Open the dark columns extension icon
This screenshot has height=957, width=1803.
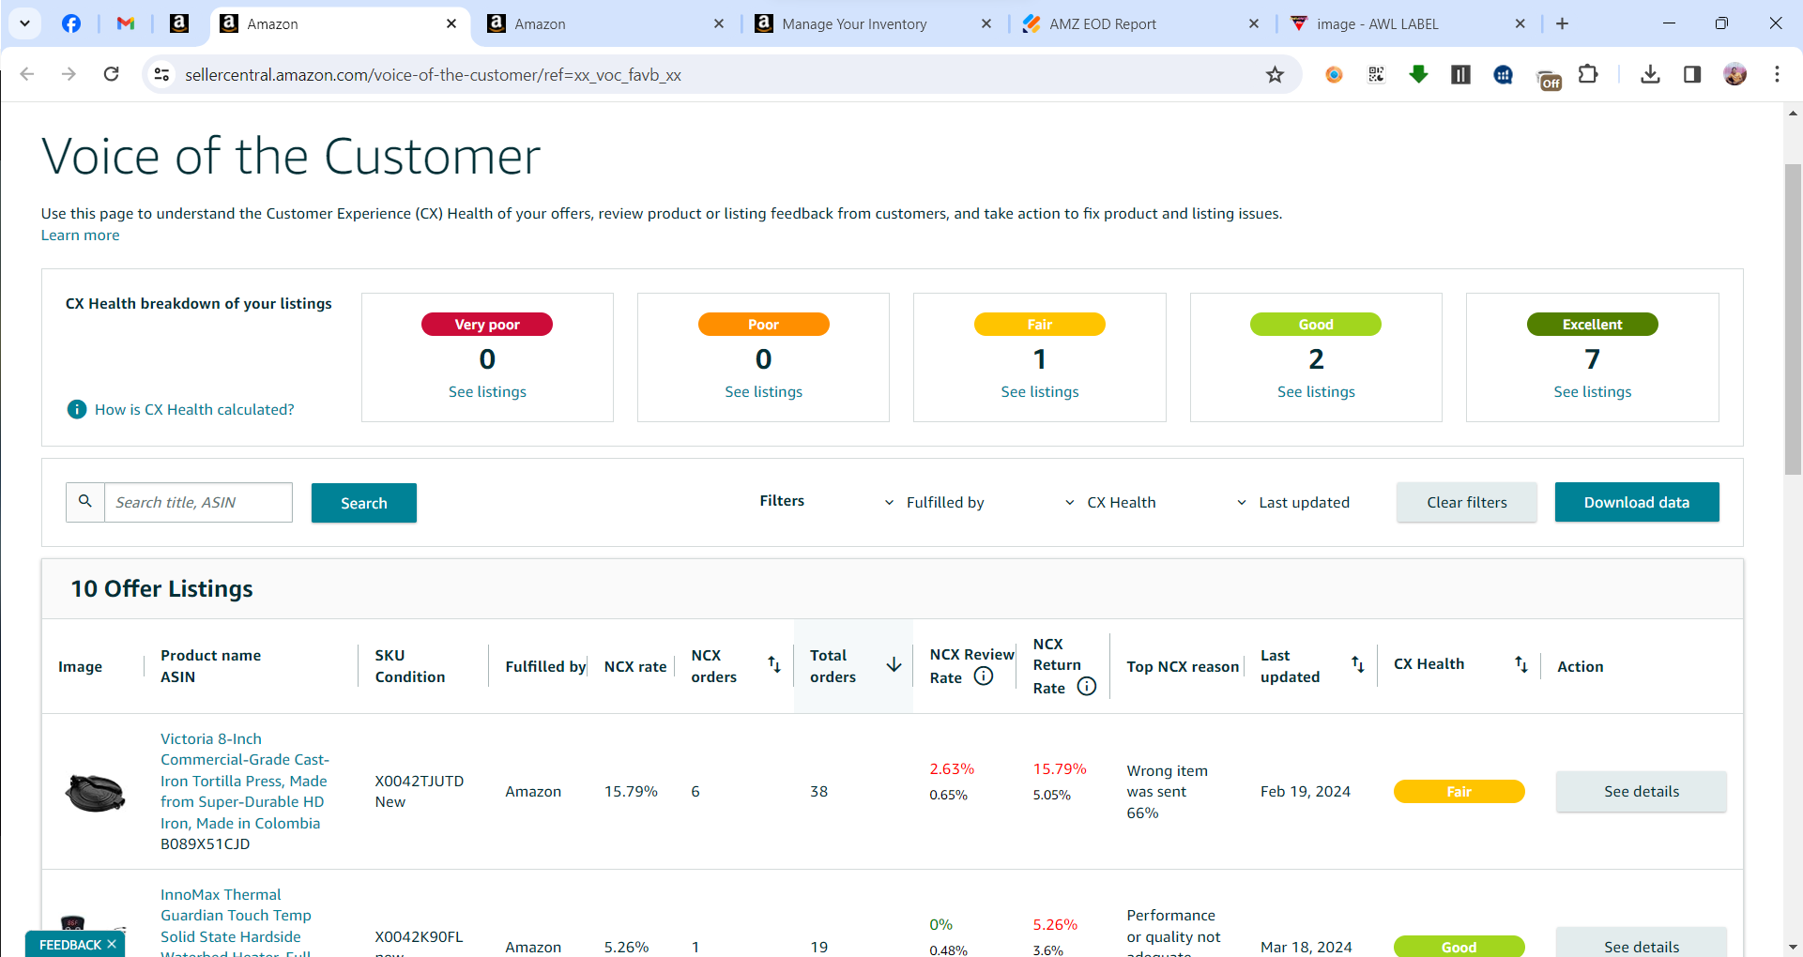click(x=1460, y=74)
